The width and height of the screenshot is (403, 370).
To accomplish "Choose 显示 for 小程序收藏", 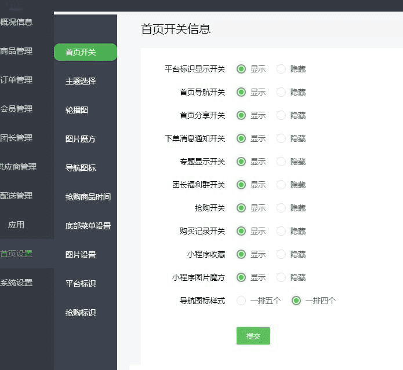I will (x=241, y=254).
